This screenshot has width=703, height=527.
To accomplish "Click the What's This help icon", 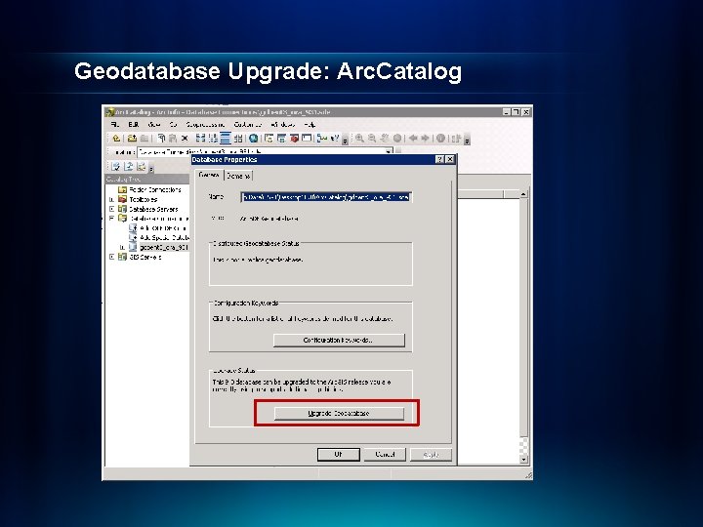I will 335,139.
